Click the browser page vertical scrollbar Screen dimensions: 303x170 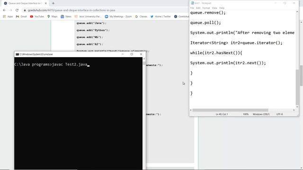[x=301, y=76]
